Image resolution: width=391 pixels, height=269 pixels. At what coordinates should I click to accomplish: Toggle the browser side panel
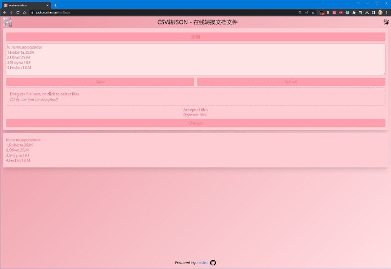click(x=373, y=12)
